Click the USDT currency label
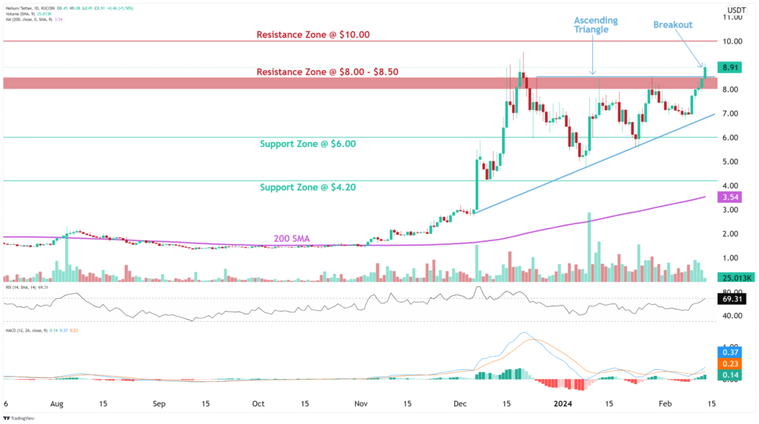Screen dimensions: 759x424 point(735,10)
